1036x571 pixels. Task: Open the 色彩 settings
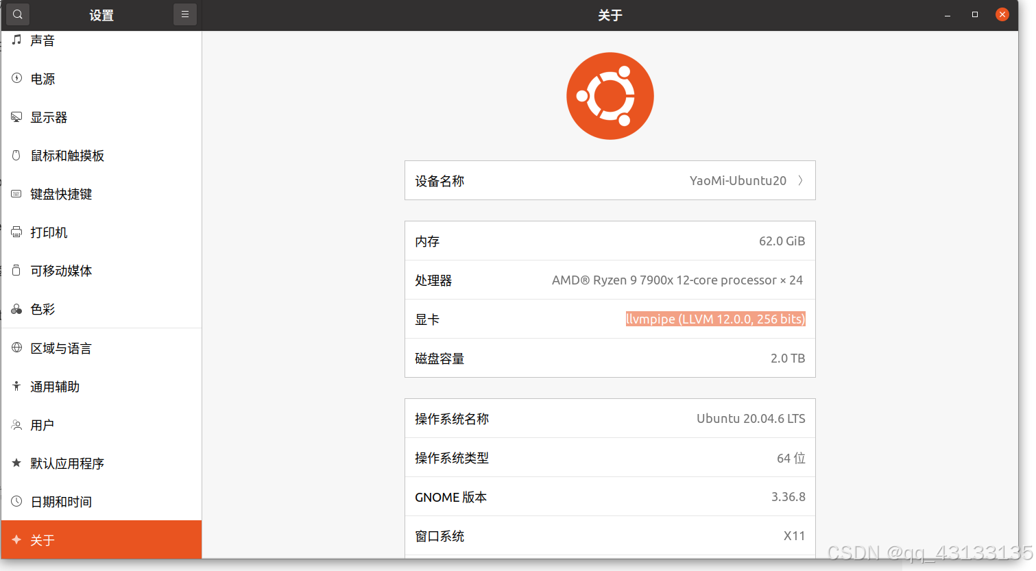tap(101, 309)
